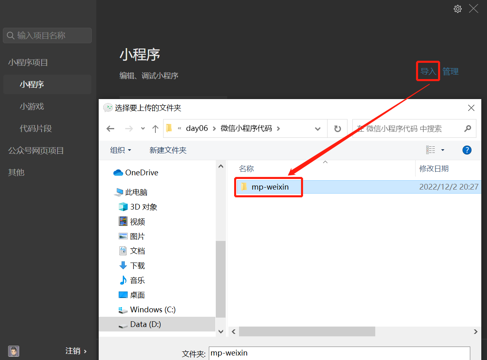The width and height of the screenshot is (487, 360).
Task: Open the file dialog help icon
Action: (x=467, y=150)
